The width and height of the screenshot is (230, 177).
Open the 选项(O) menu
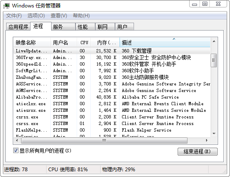[36, 16]
